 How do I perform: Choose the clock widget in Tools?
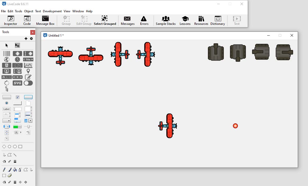[x=17, y=59]
